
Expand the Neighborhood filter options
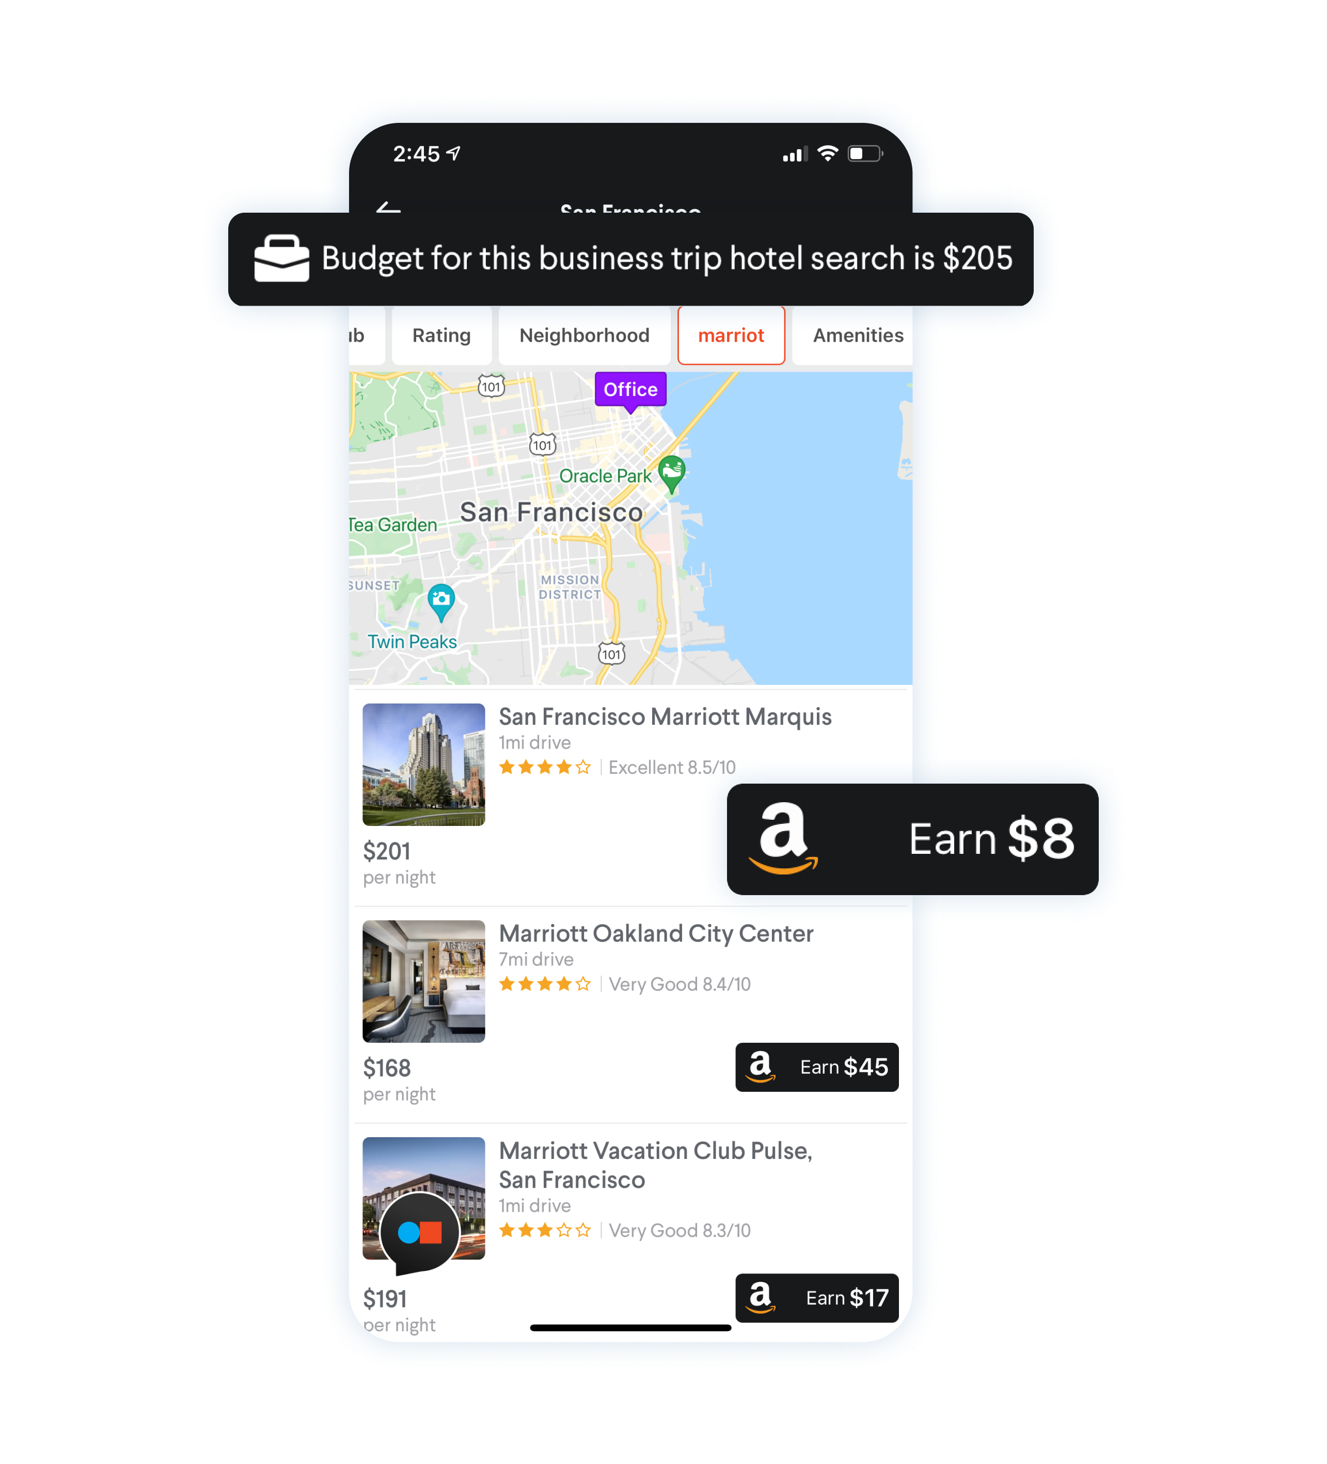[582, 336]
